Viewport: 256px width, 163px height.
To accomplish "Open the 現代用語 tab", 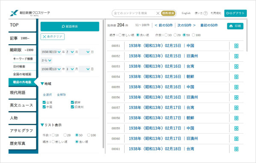I will (x=22, y=93).
